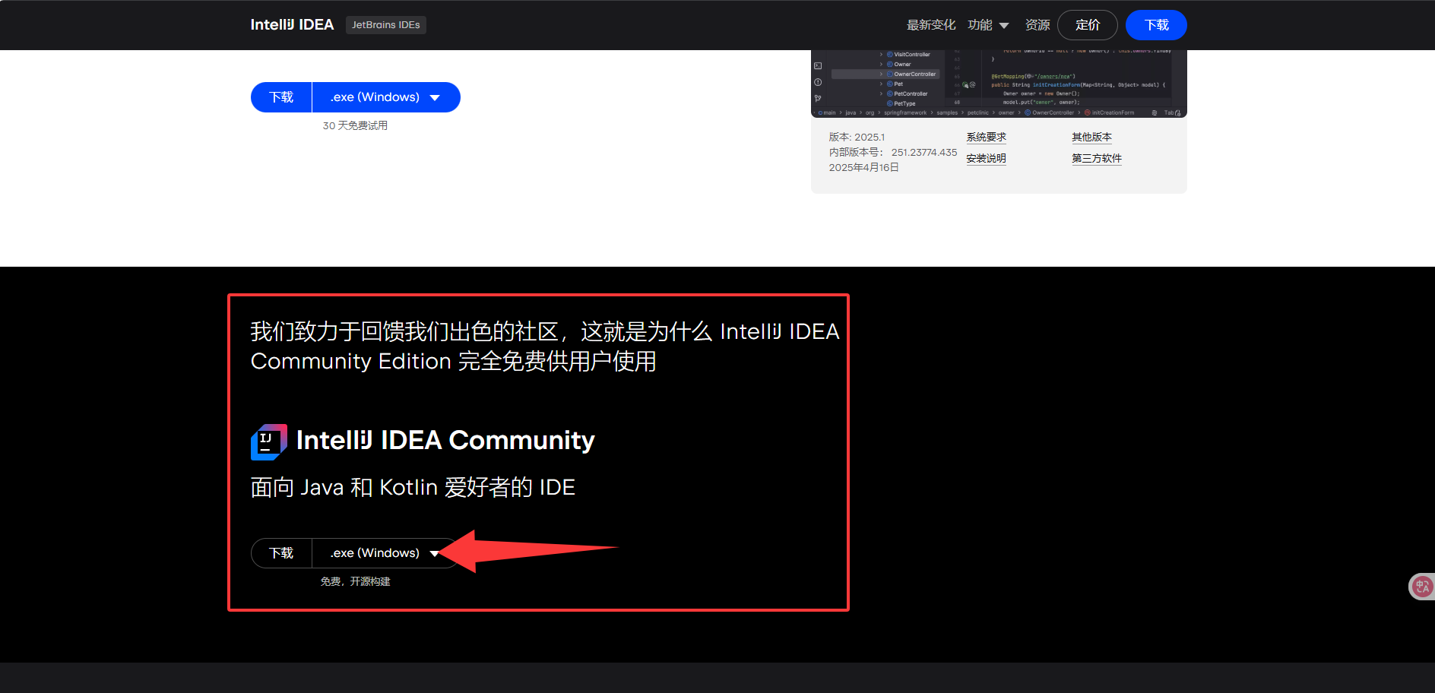Click the OwnerController class icon in the project tree
Screen dimensions: 1435x693
coord(890,74)
